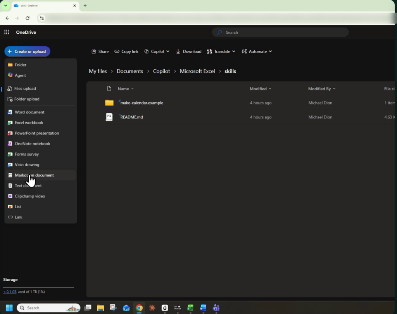Click Copy link in the toolbar

click(126, 51)
